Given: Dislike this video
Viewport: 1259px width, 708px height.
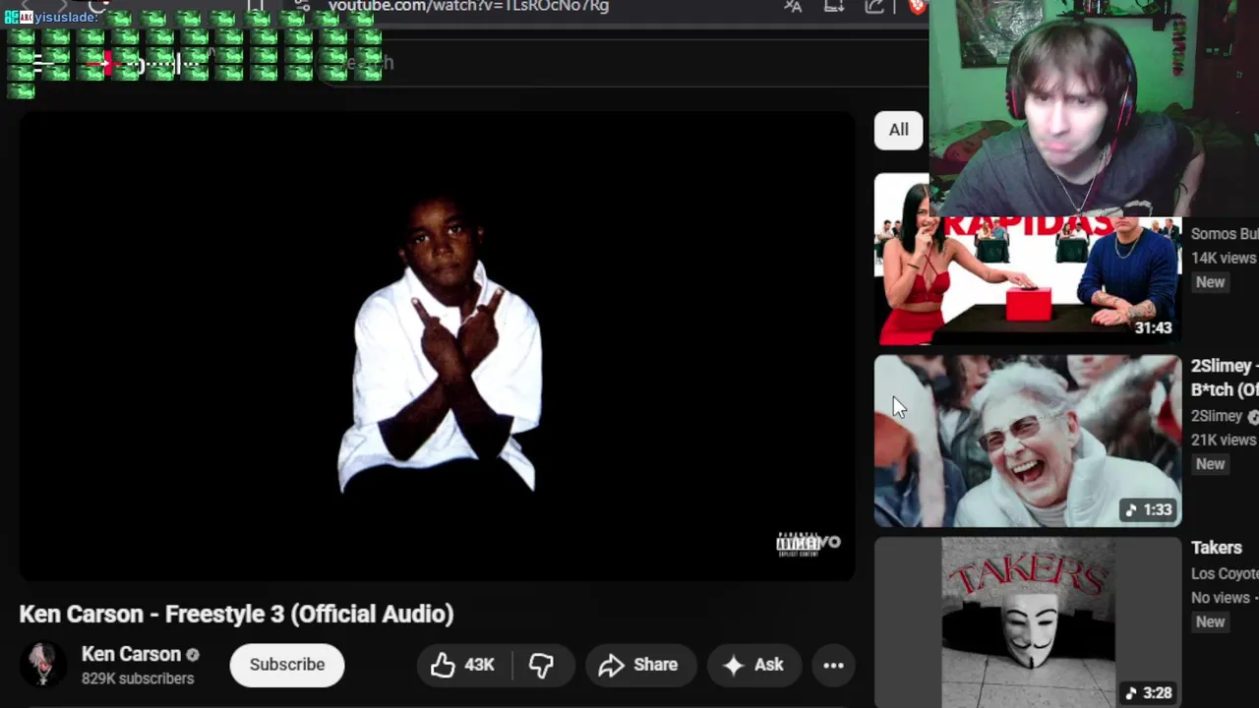Looking at the screenshot, I should point(542,665).
